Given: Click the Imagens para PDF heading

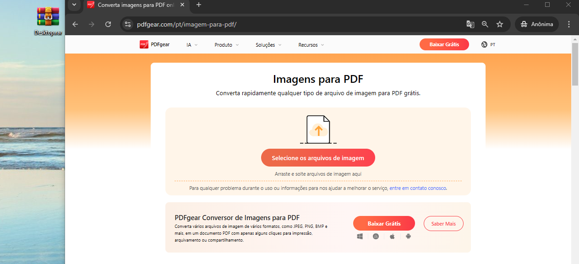Looking at the screenshot, I should [318, 79].
